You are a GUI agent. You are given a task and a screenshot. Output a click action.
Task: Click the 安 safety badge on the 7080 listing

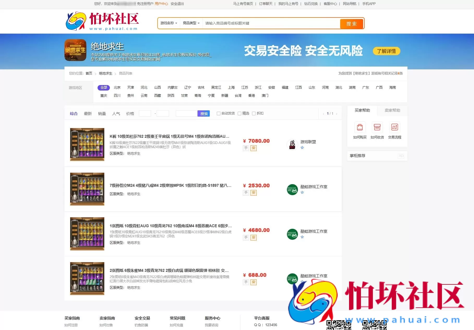(253, 148)
